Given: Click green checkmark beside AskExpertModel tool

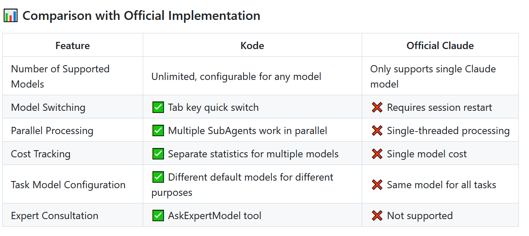Looking at the screenshot, I should click(158, 216).
